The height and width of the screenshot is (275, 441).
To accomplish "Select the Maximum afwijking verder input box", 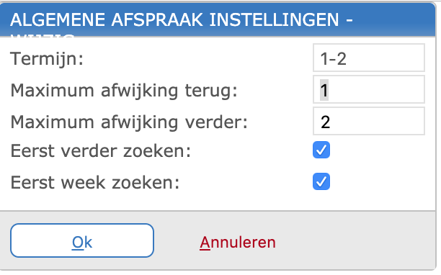I will [369, 121].
